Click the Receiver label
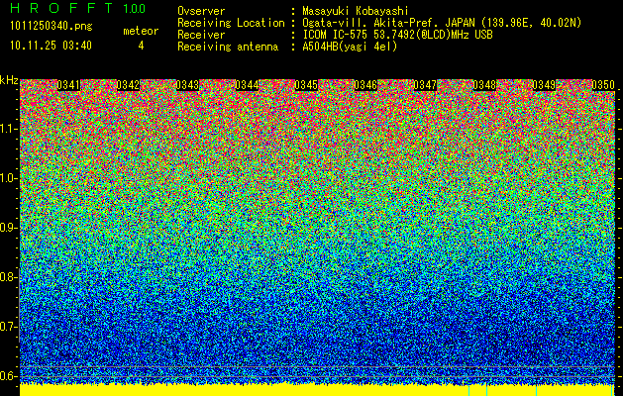The width and height of the screenshot is (623, 396). [201, 35]
